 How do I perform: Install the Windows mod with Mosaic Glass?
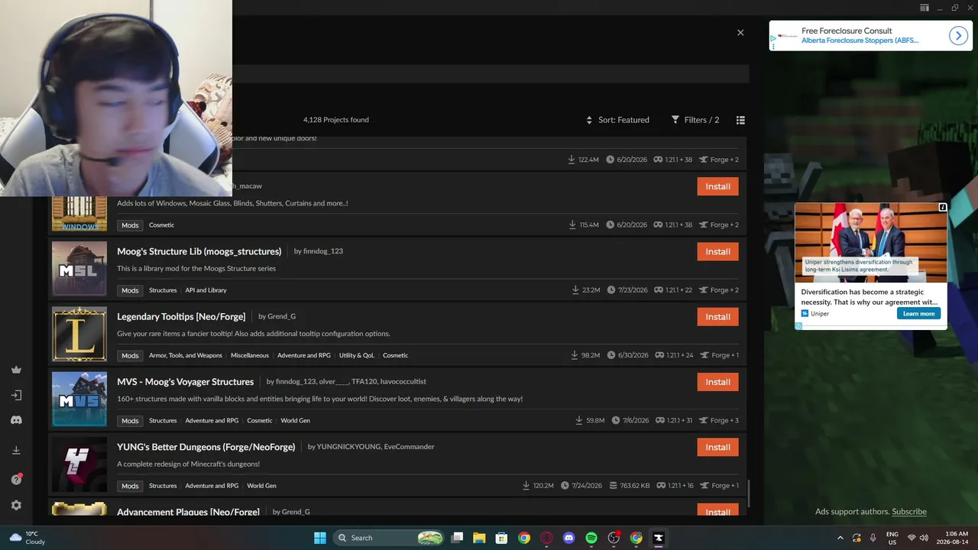coord(717,186)
